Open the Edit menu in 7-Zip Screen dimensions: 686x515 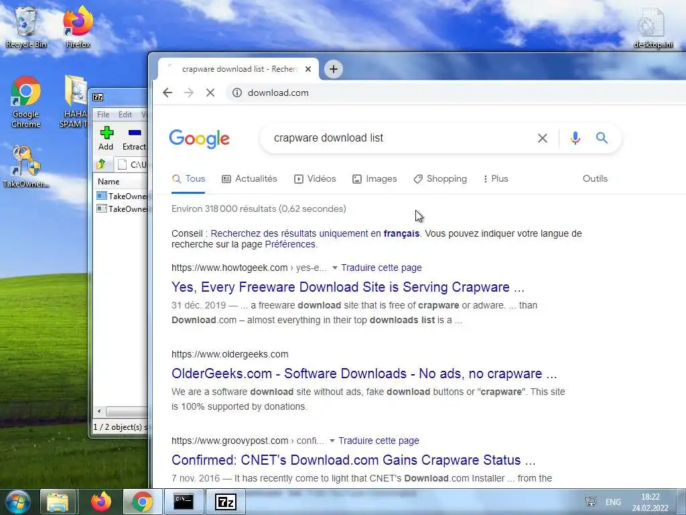click(125, 114)
